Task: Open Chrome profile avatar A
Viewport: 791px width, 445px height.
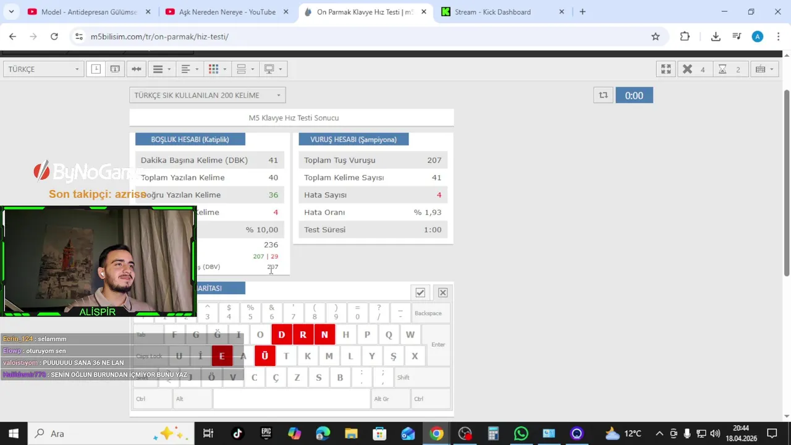Action: coord(758,36)
